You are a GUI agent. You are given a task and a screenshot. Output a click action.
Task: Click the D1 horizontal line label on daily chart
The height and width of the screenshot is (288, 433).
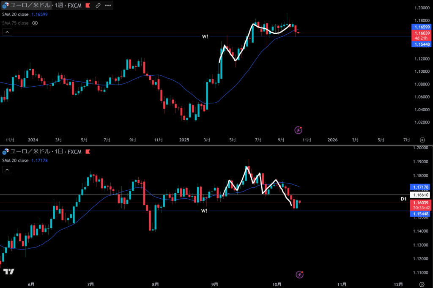[403, 198]
